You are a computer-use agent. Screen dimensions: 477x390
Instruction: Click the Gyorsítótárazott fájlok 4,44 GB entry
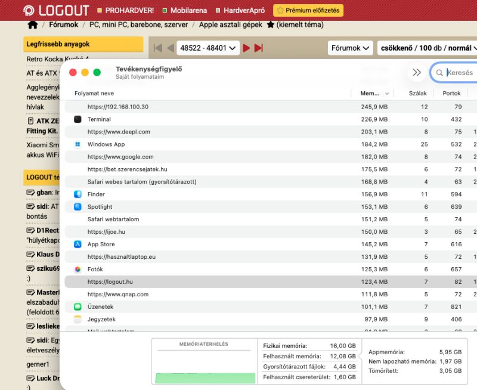point(309,367)
